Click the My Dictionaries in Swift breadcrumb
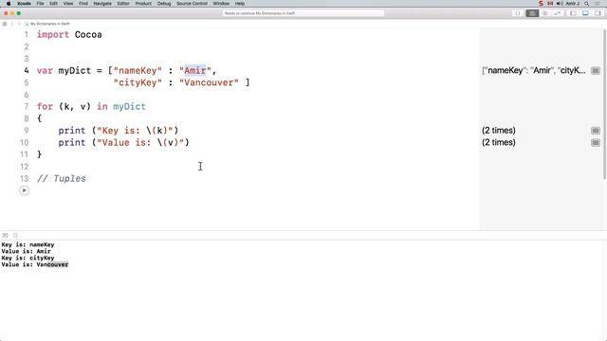 (50, 24)
